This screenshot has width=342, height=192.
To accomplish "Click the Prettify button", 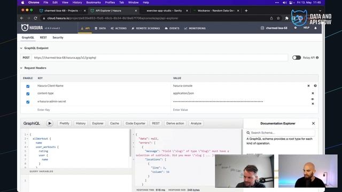I will (64, 123).
